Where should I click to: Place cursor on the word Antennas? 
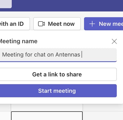point(68,54)
